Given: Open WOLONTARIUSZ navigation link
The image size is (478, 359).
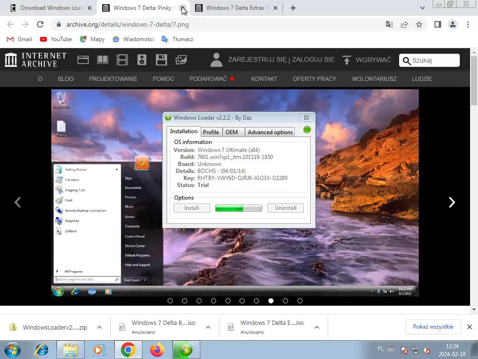Looking at the screenshot, I should click(x=374, y=79).
